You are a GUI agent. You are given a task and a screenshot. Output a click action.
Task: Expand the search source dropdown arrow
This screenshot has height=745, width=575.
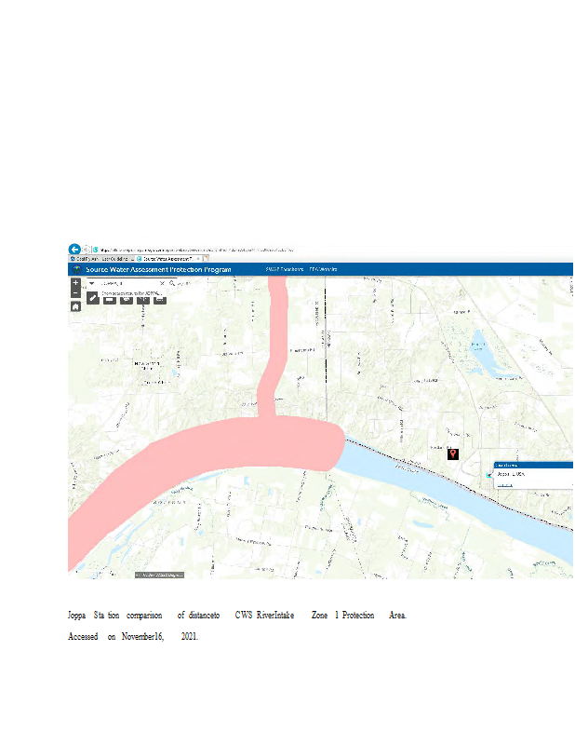pos(91,283)
